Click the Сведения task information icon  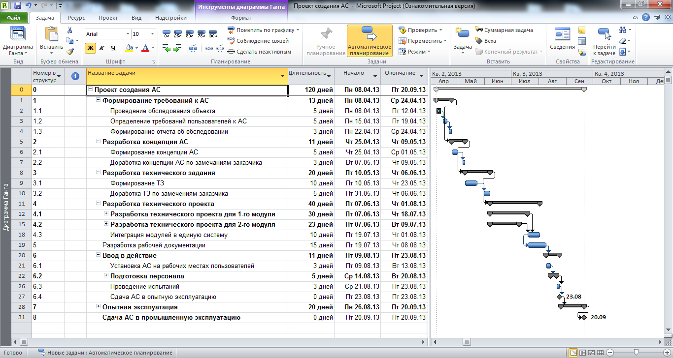point(562,38)
